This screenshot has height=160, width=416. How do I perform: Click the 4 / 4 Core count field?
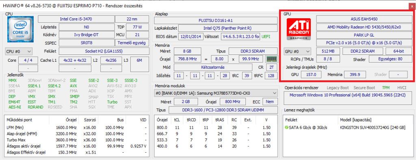(28, 61)
